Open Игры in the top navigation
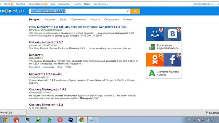Viewport: 219px width, 123px height. click(52, 4)
